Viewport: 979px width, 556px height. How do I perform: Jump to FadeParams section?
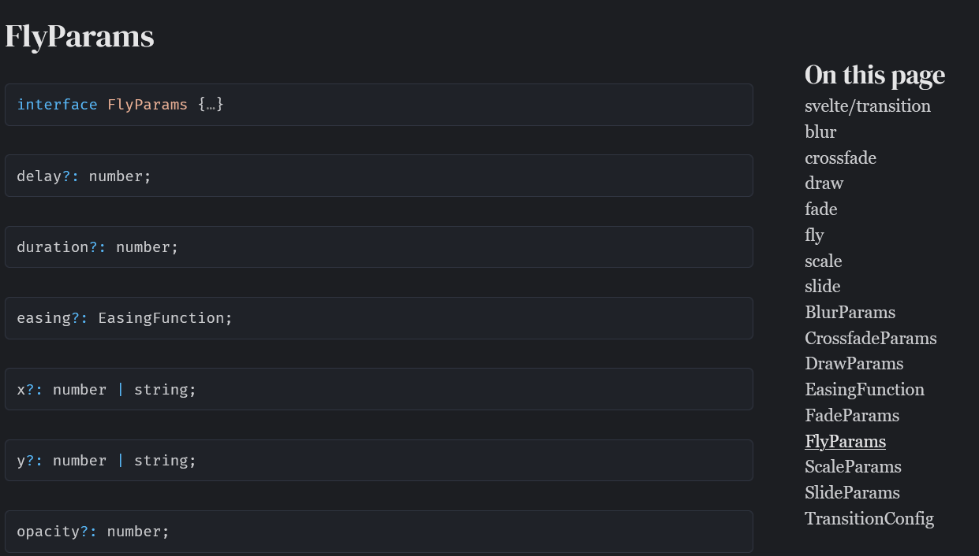851,415
